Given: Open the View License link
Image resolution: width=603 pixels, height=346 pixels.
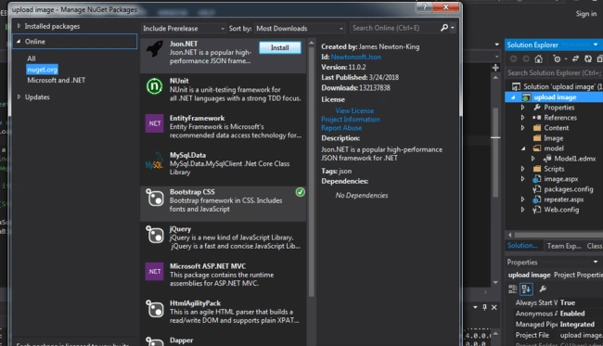Looking at the screenshot, I should click(354, 110).
